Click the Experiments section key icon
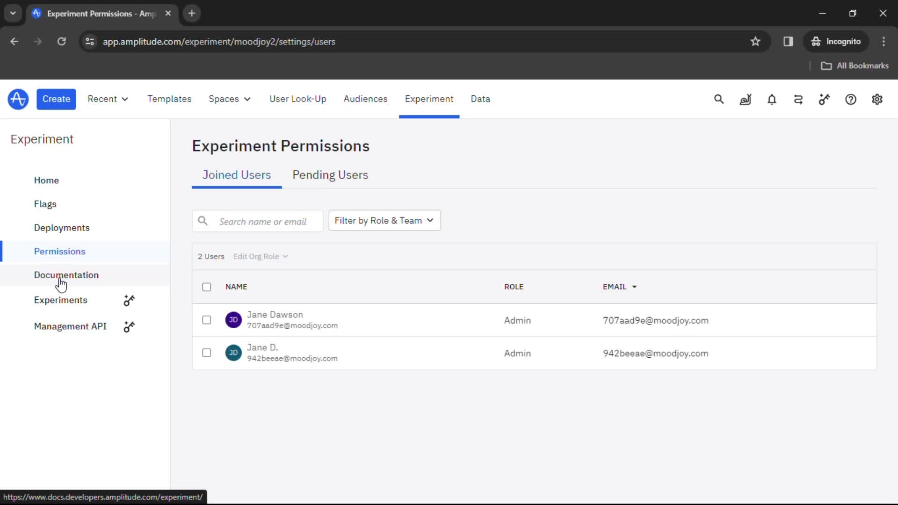898x505 pixels. [129, 300]
